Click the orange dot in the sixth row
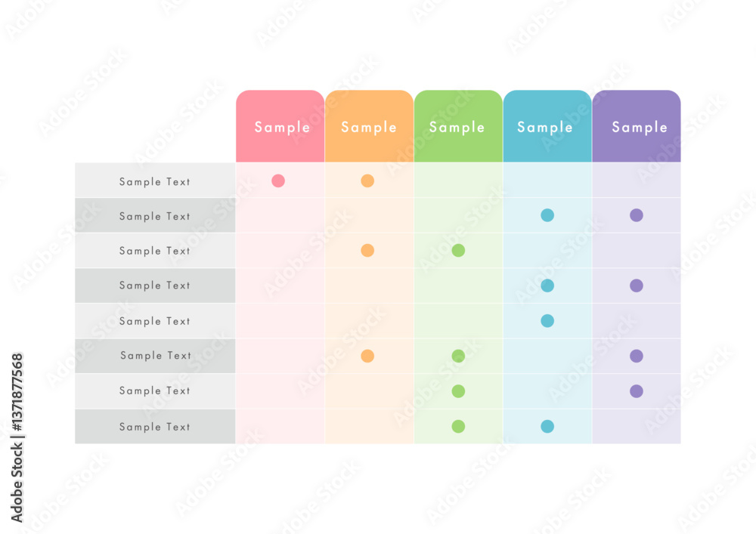 coord(367,356)
